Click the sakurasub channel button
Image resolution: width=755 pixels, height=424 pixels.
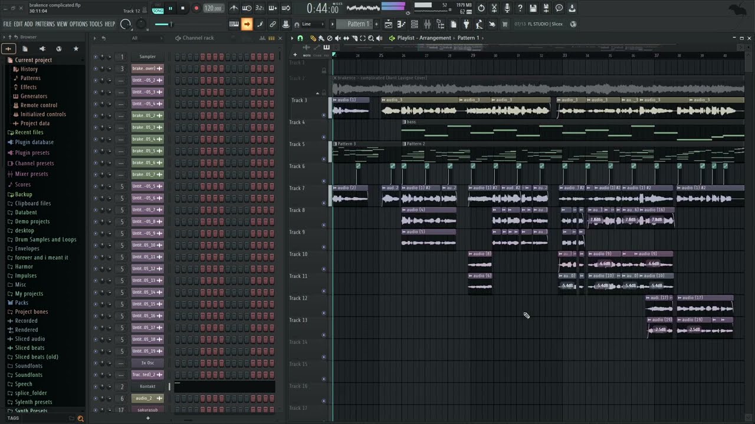147,410
